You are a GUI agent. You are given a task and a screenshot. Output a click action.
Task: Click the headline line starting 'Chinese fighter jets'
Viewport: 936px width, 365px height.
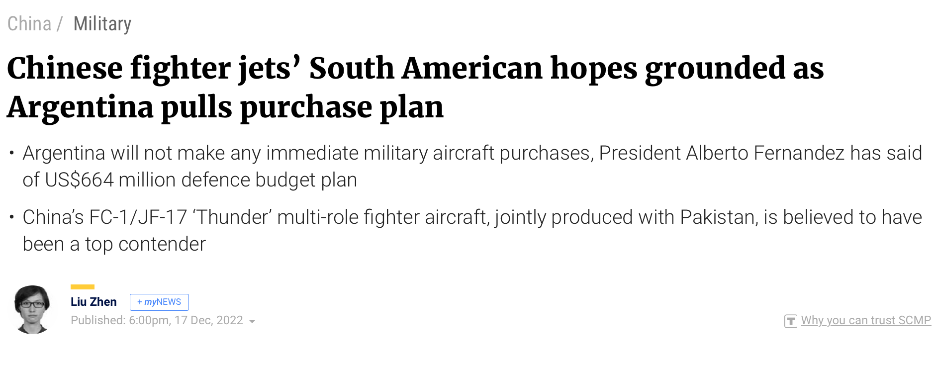coord(415,68)
